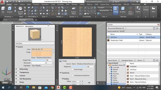Adjust the Image Fade slider
This screenshot has height=90, width=161.
pos(38,60)
